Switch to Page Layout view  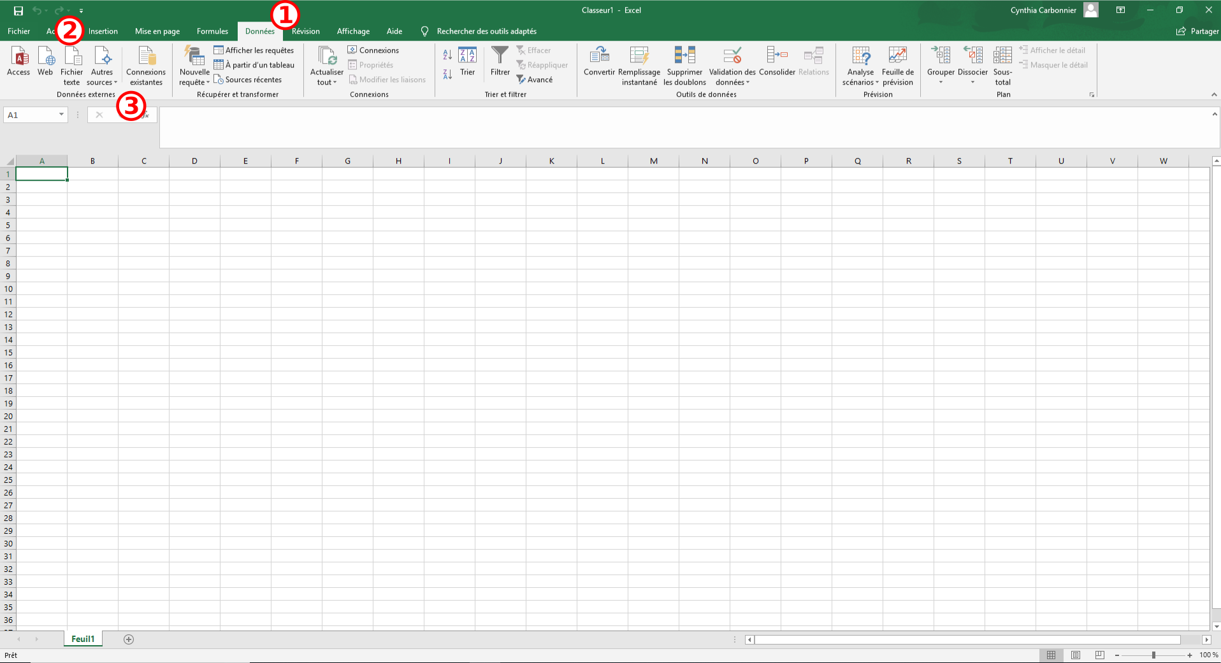pyautogui.click(x=1076, y=655)
